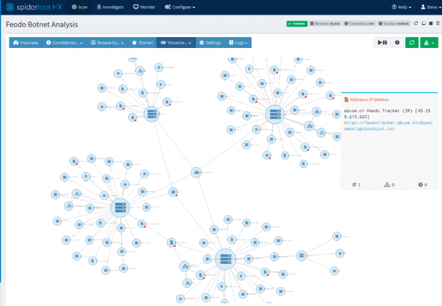Image resolution: width=442 pixels, height=306 pixels.
Task: Open the Monitor page
Action: click(x=144, y=7)
